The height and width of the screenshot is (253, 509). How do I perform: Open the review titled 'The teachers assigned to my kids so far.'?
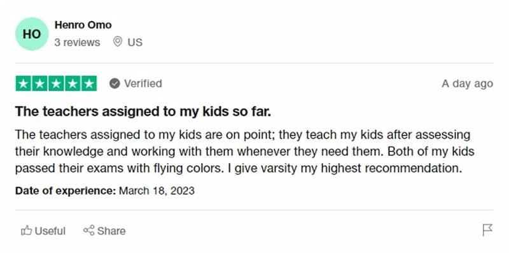143,112
